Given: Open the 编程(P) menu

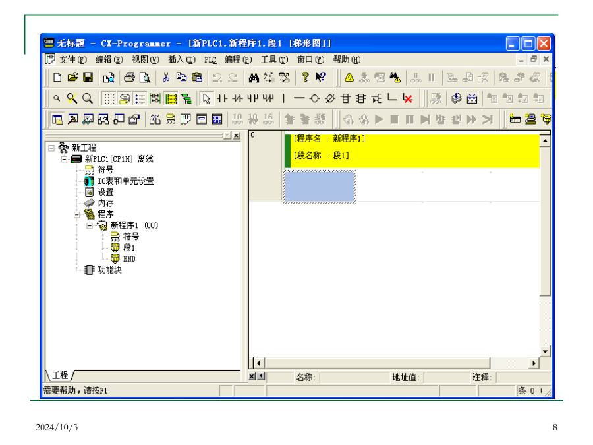Looking at the screenshot, I should (239, 60).
